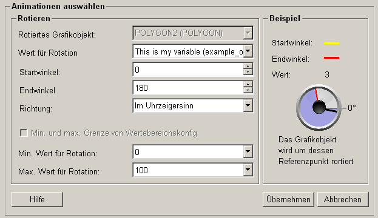378x218 pixels.
Task: Expand the Wert für Rotation dropdown
Action: pyautogui.click(x=248, y=51)
